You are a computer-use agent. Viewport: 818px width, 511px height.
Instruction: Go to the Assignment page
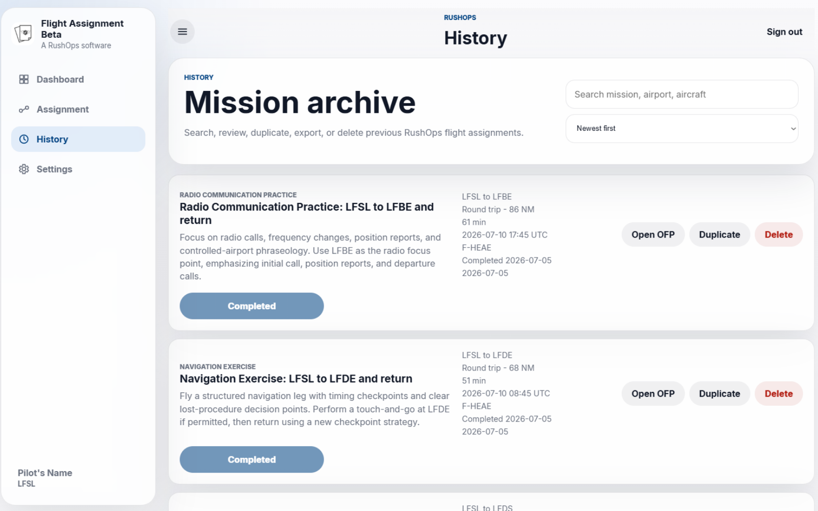click(x=78, y=109)
